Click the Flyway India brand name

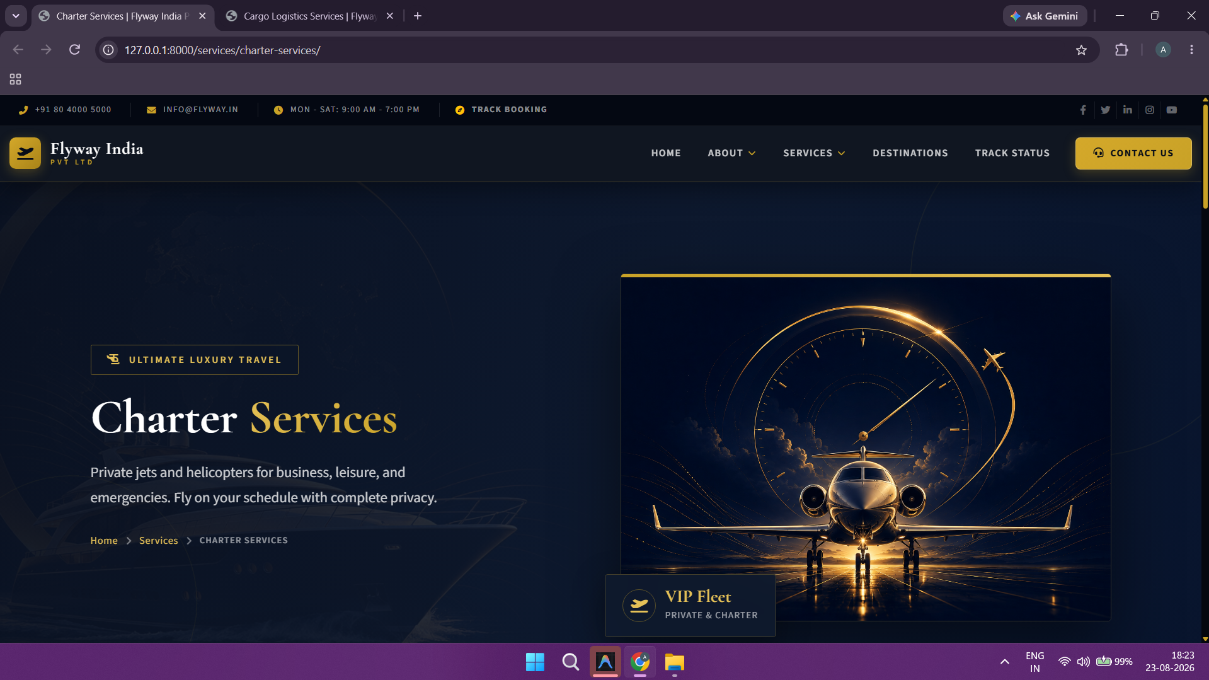click(96, 149)
